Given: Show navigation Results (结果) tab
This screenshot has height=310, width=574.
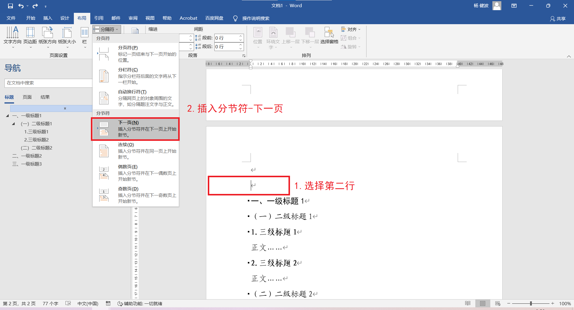Looking at the screenshot, I should pos(45,97).
